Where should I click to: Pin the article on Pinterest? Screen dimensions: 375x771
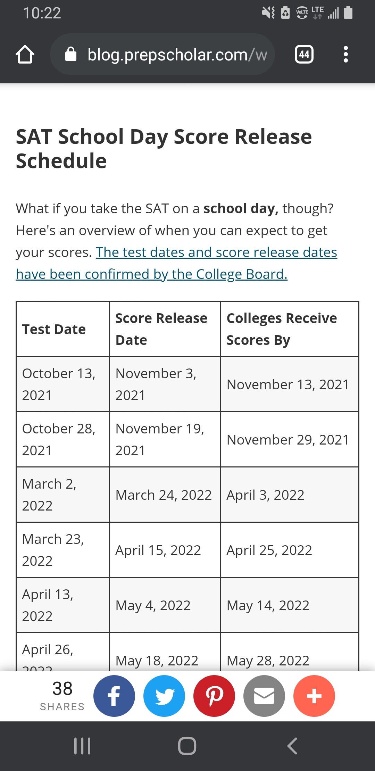click(x=214, y=696)
